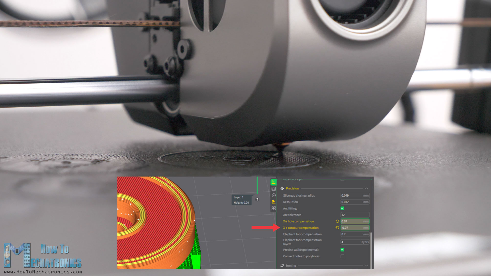Screen dimensions: 491x276
Task: Click the Ironing section title
Action: [x=291, y=266]
